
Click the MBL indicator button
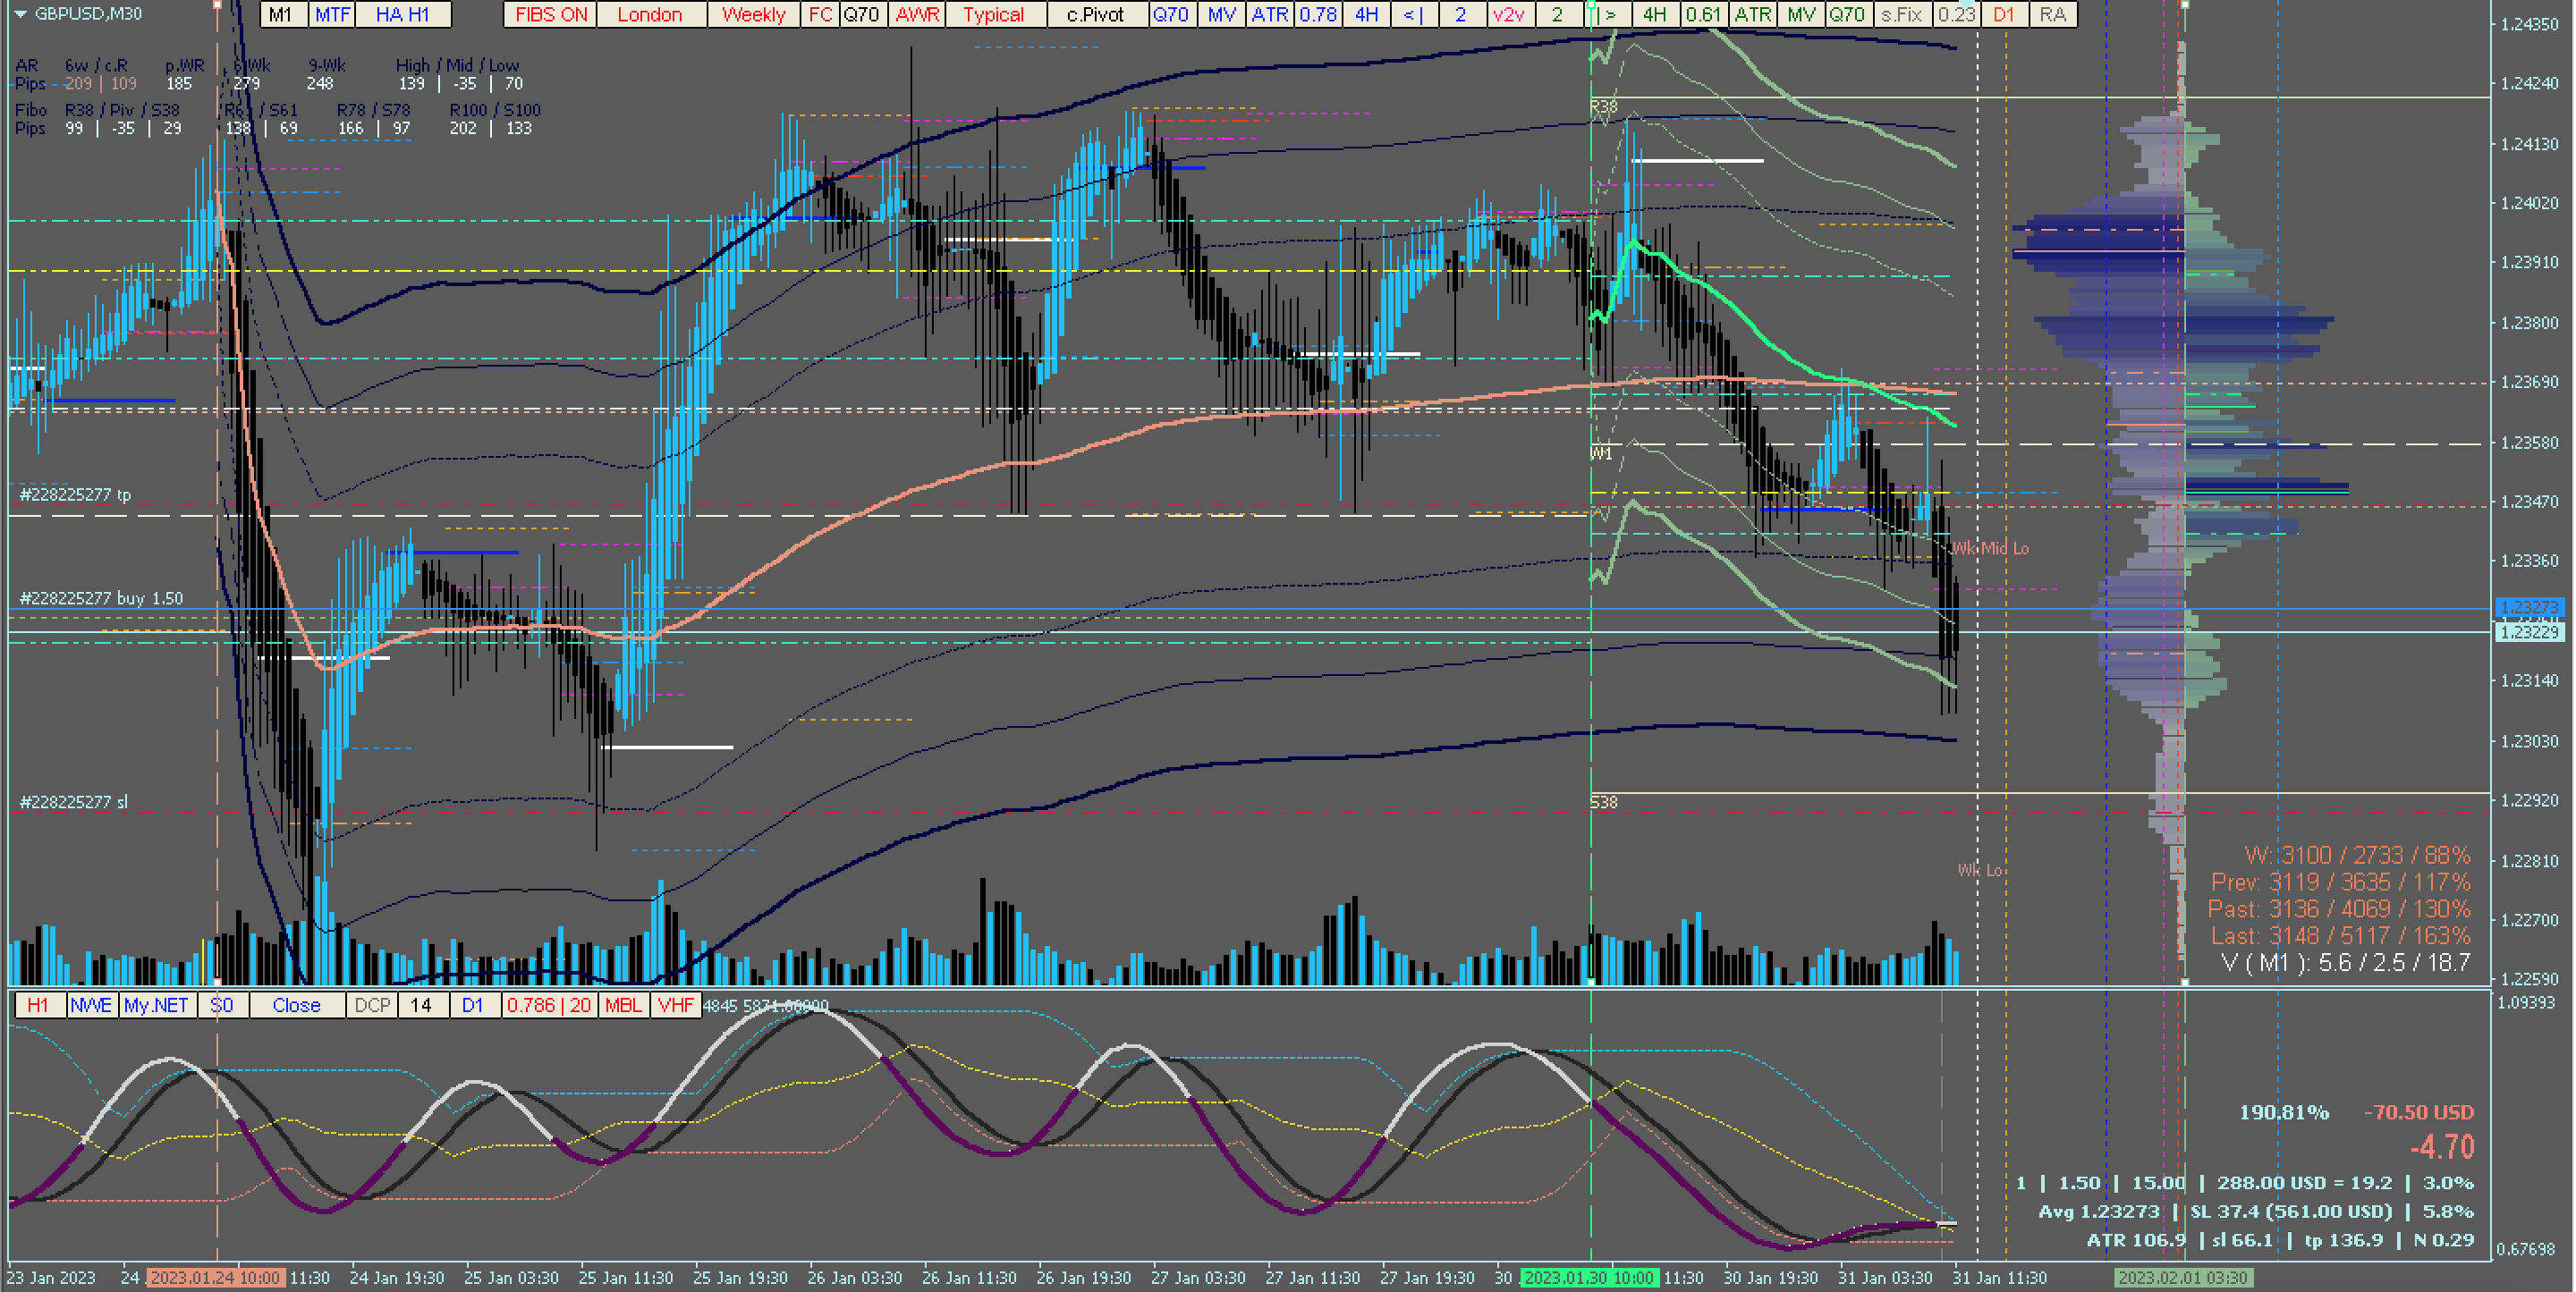pos(623,1005)
